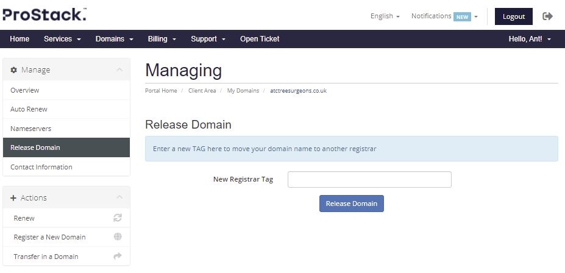This screenshot has height=273, width=565.
Task: Click the sign-out arrow icon beside Logout
Action: [547, 16]
